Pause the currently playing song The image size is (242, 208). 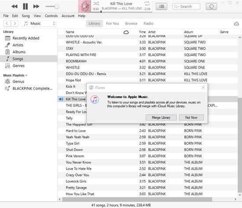coord(26,7)
